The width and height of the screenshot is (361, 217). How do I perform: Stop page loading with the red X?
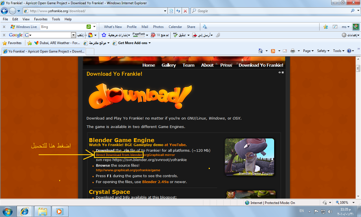point(185,11)
